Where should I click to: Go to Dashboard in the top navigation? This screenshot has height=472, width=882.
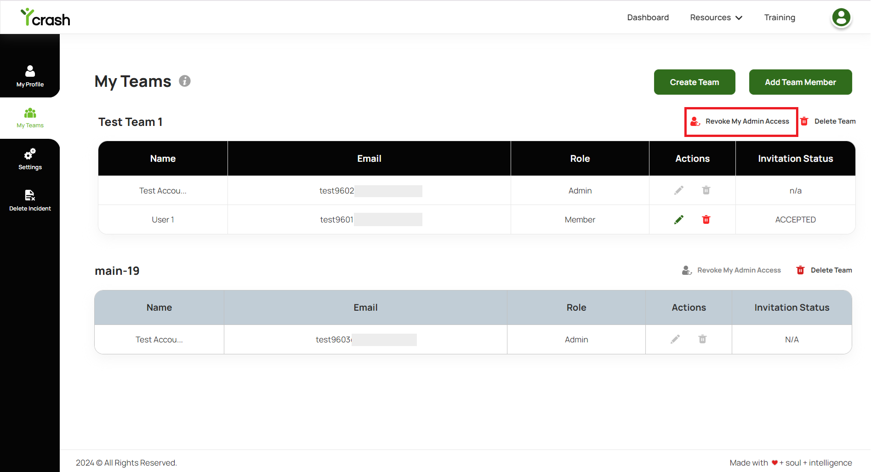[648, 17]
